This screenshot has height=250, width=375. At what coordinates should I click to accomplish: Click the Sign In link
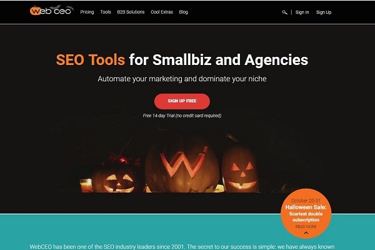[302, 12]
